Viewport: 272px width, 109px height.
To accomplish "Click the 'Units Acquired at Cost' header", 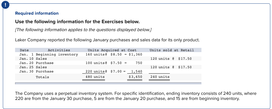I will tap(112, 50).
